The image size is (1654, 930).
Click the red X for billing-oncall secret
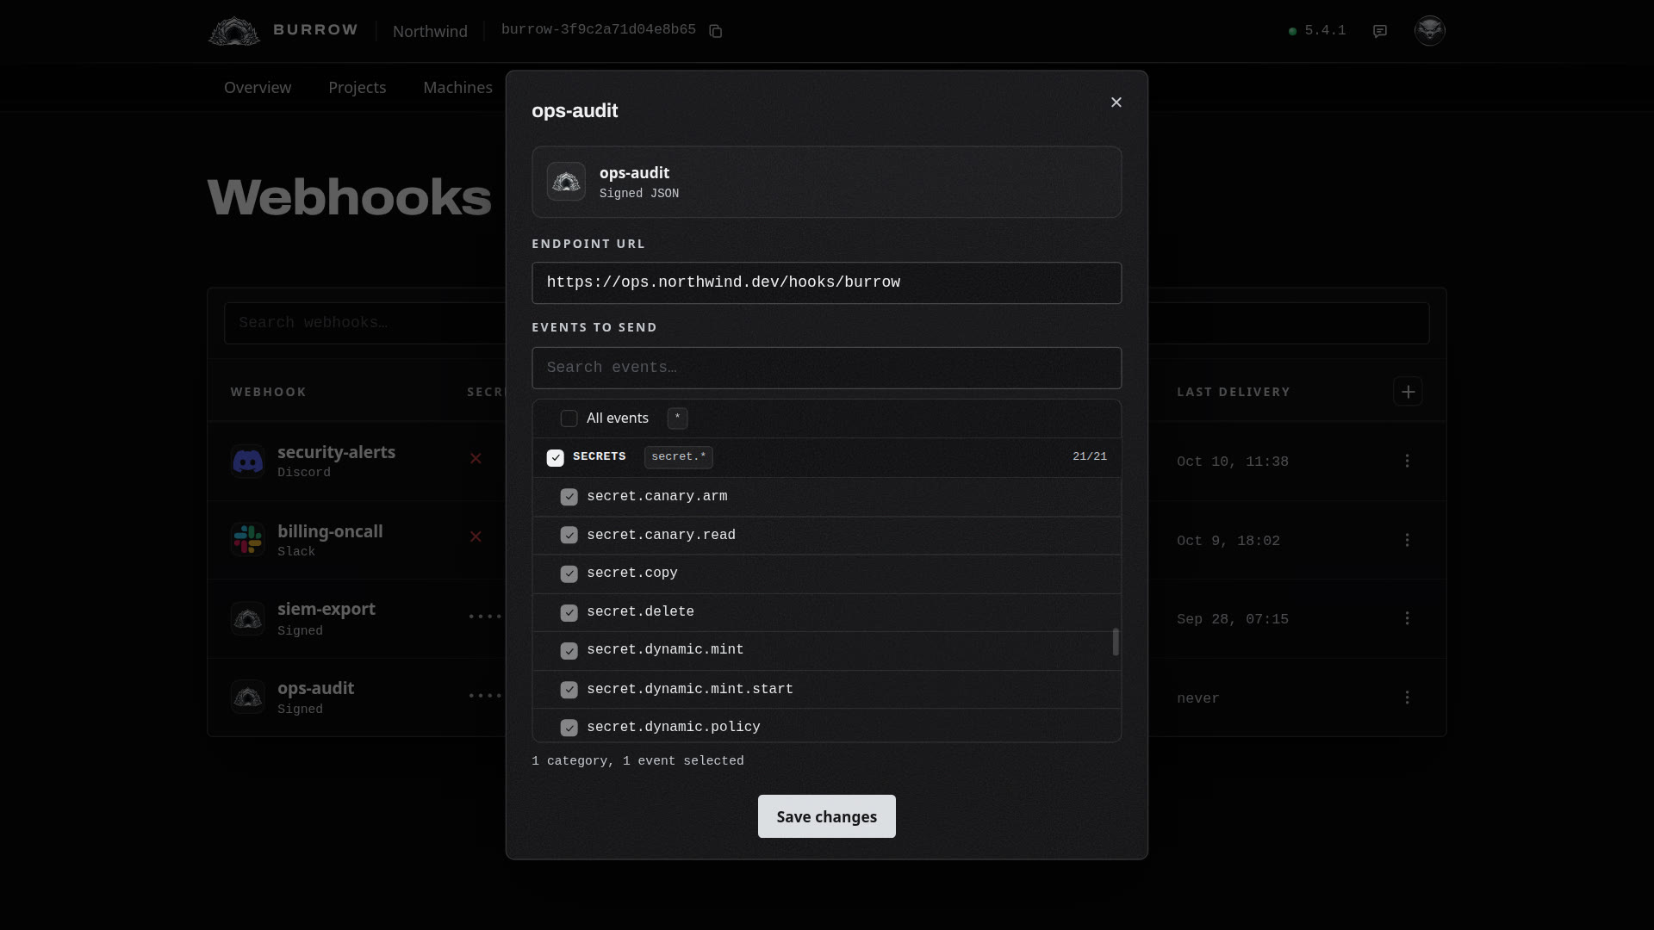point(476,536)
